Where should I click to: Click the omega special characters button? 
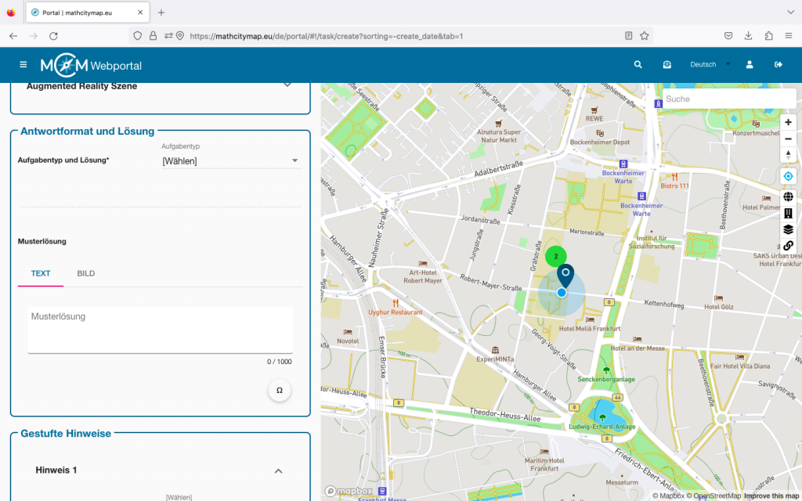[x=280, y=390]
